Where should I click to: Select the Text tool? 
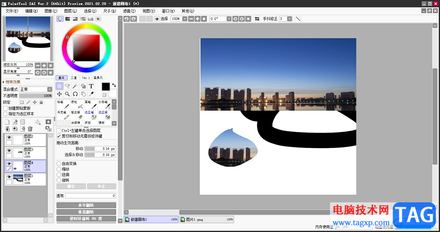91,86
